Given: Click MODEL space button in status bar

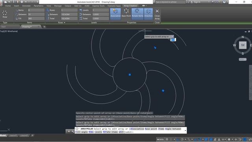Looking at the screenshot, I should coord(160,139).
